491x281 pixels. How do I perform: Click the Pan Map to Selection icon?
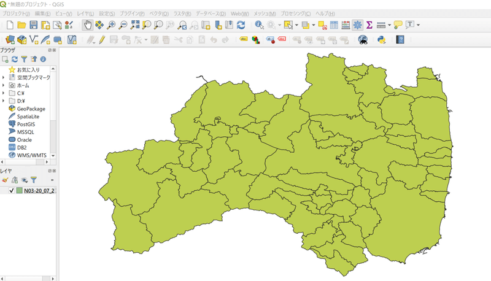tap(99, 25)
